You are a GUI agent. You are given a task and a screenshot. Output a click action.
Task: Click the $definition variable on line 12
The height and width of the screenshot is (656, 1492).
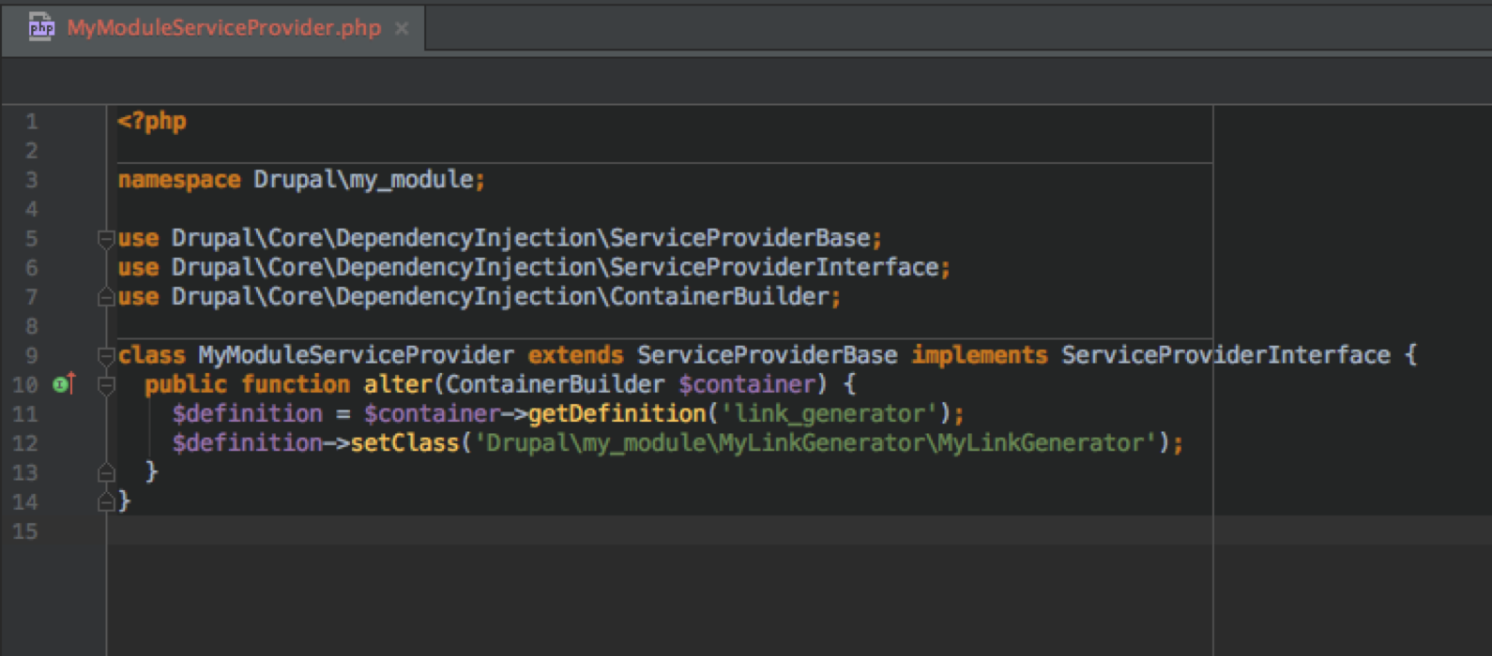[248, 442]
